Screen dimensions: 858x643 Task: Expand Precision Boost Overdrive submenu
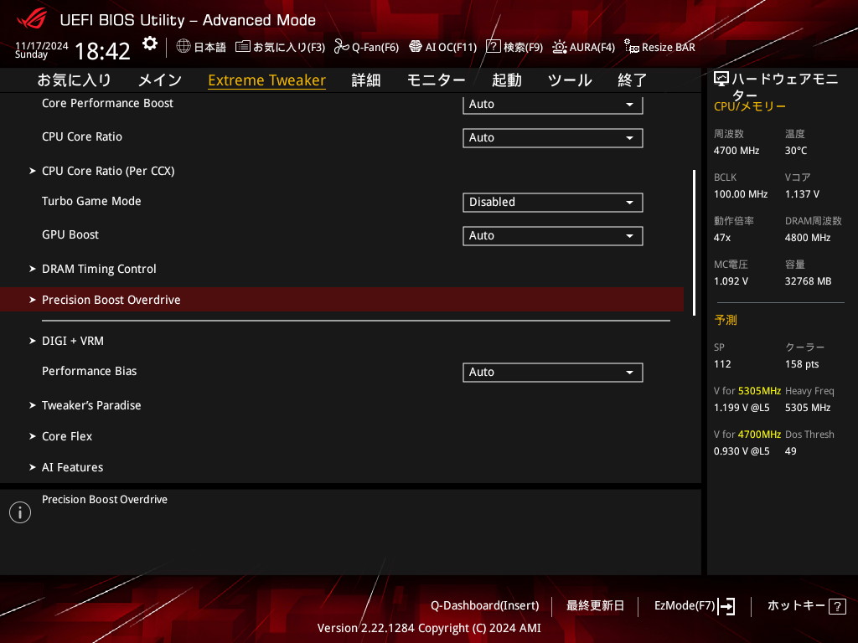coord(342,300)
